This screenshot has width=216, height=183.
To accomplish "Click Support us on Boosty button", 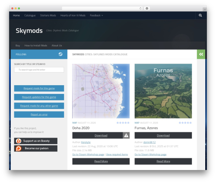I will pos(36,141).
